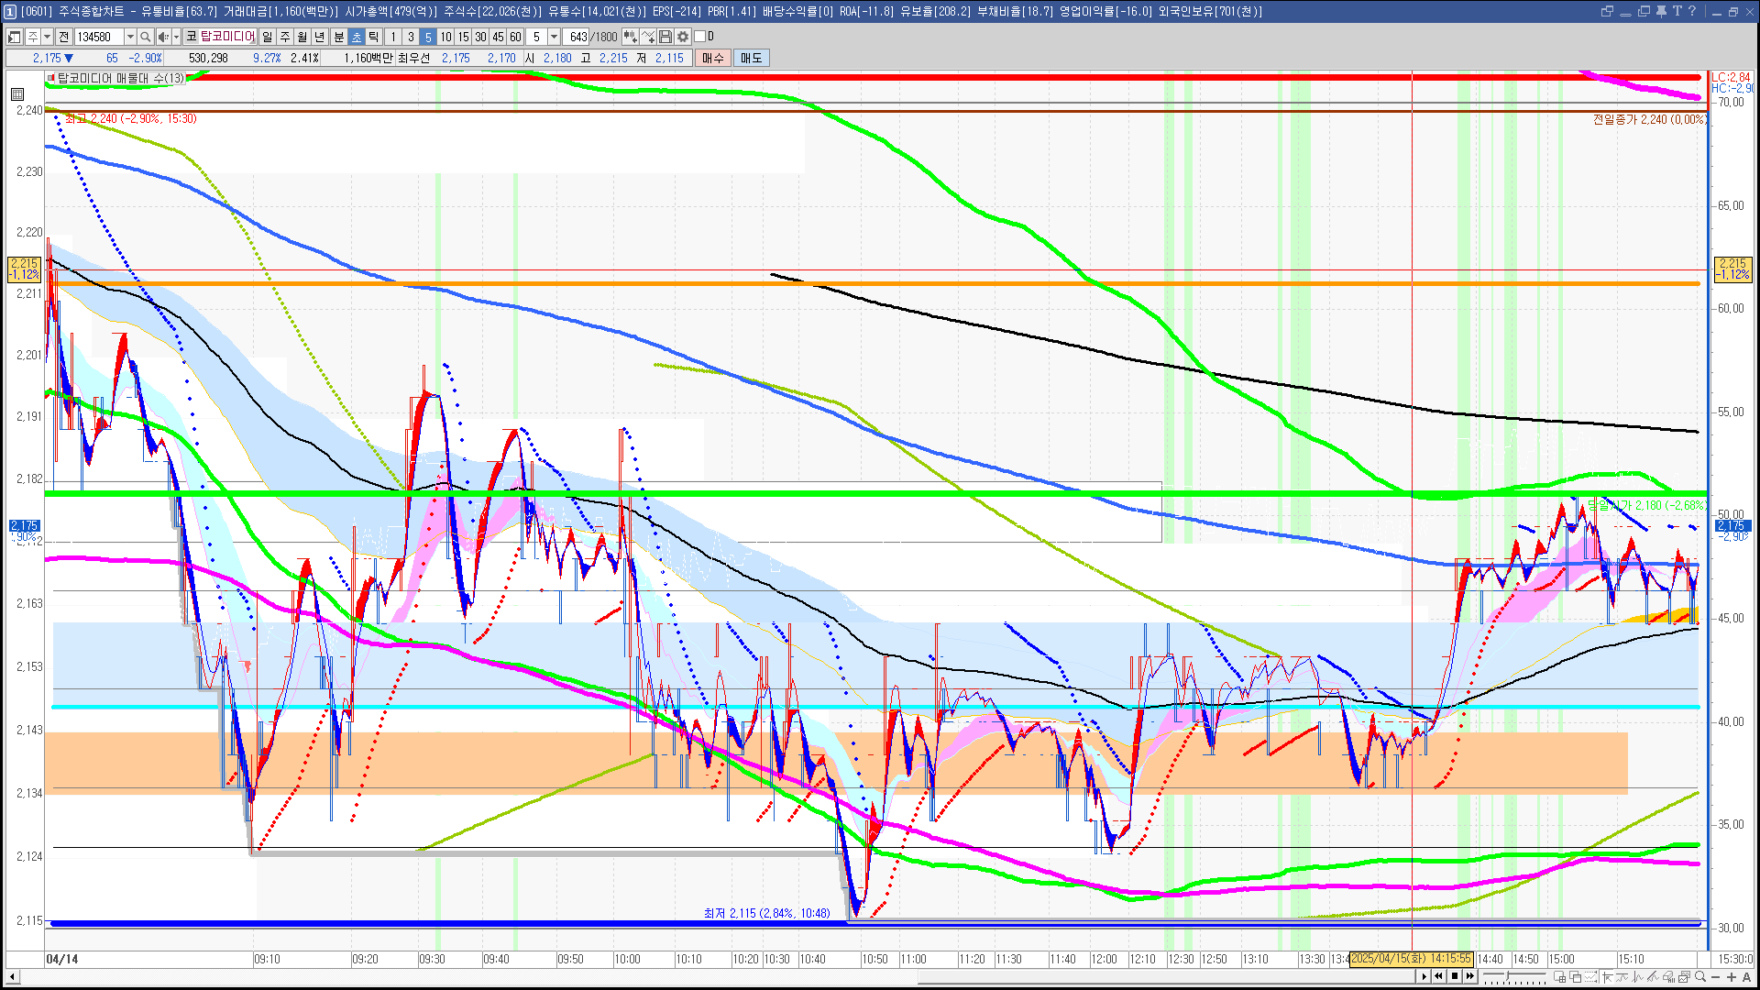The width and height of the screenshot is (1760, 990).
Task: Select the 일 (daily) chart period
Action: pos(267,37)
